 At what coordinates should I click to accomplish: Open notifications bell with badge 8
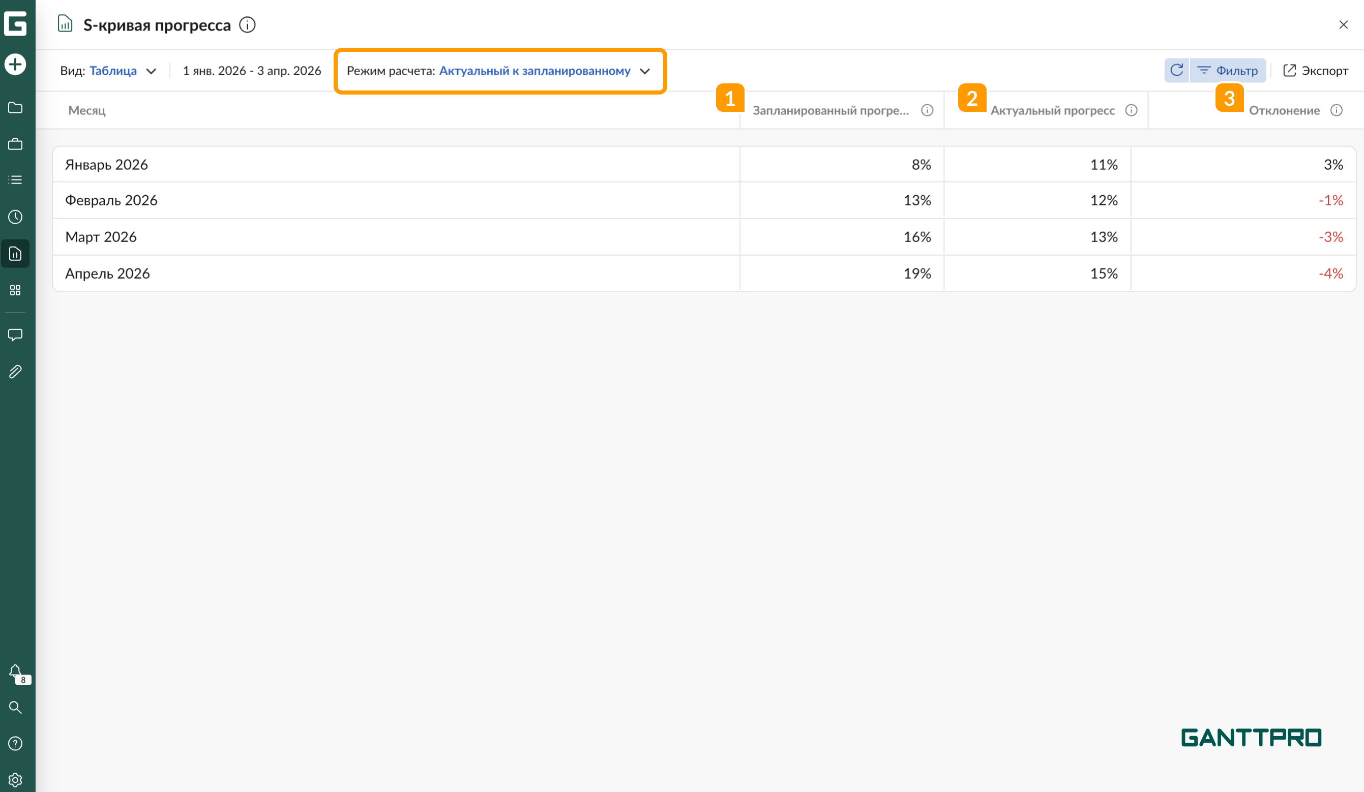(15, 672)
